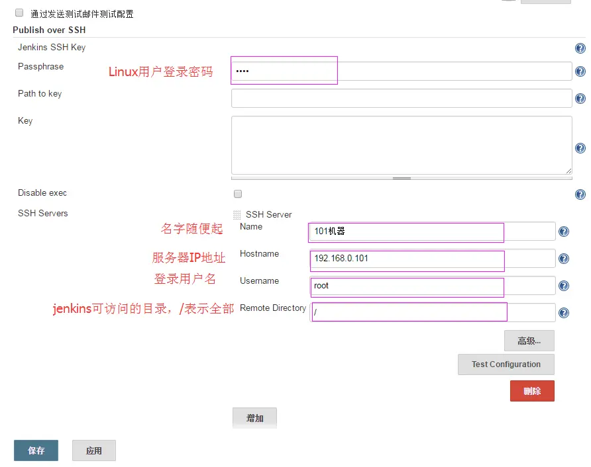The height and width of the screenshot is (467, 591).
Task: Grab the Key textarea resize bar
Action: [x=402, y=178]
